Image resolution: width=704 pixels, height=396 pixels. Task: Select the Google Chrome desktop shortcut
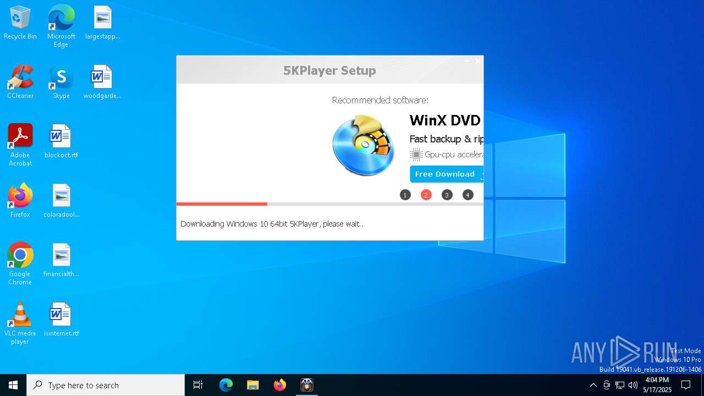pyautogui.click(x=20, y=263)
